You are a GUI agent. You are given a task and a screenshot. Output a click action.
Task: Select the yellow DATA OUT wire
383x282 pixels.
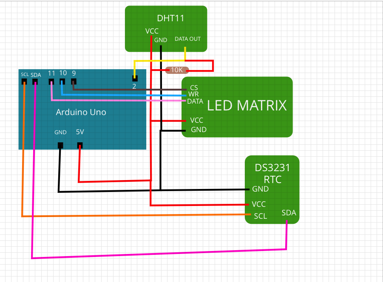click(159, 60)
